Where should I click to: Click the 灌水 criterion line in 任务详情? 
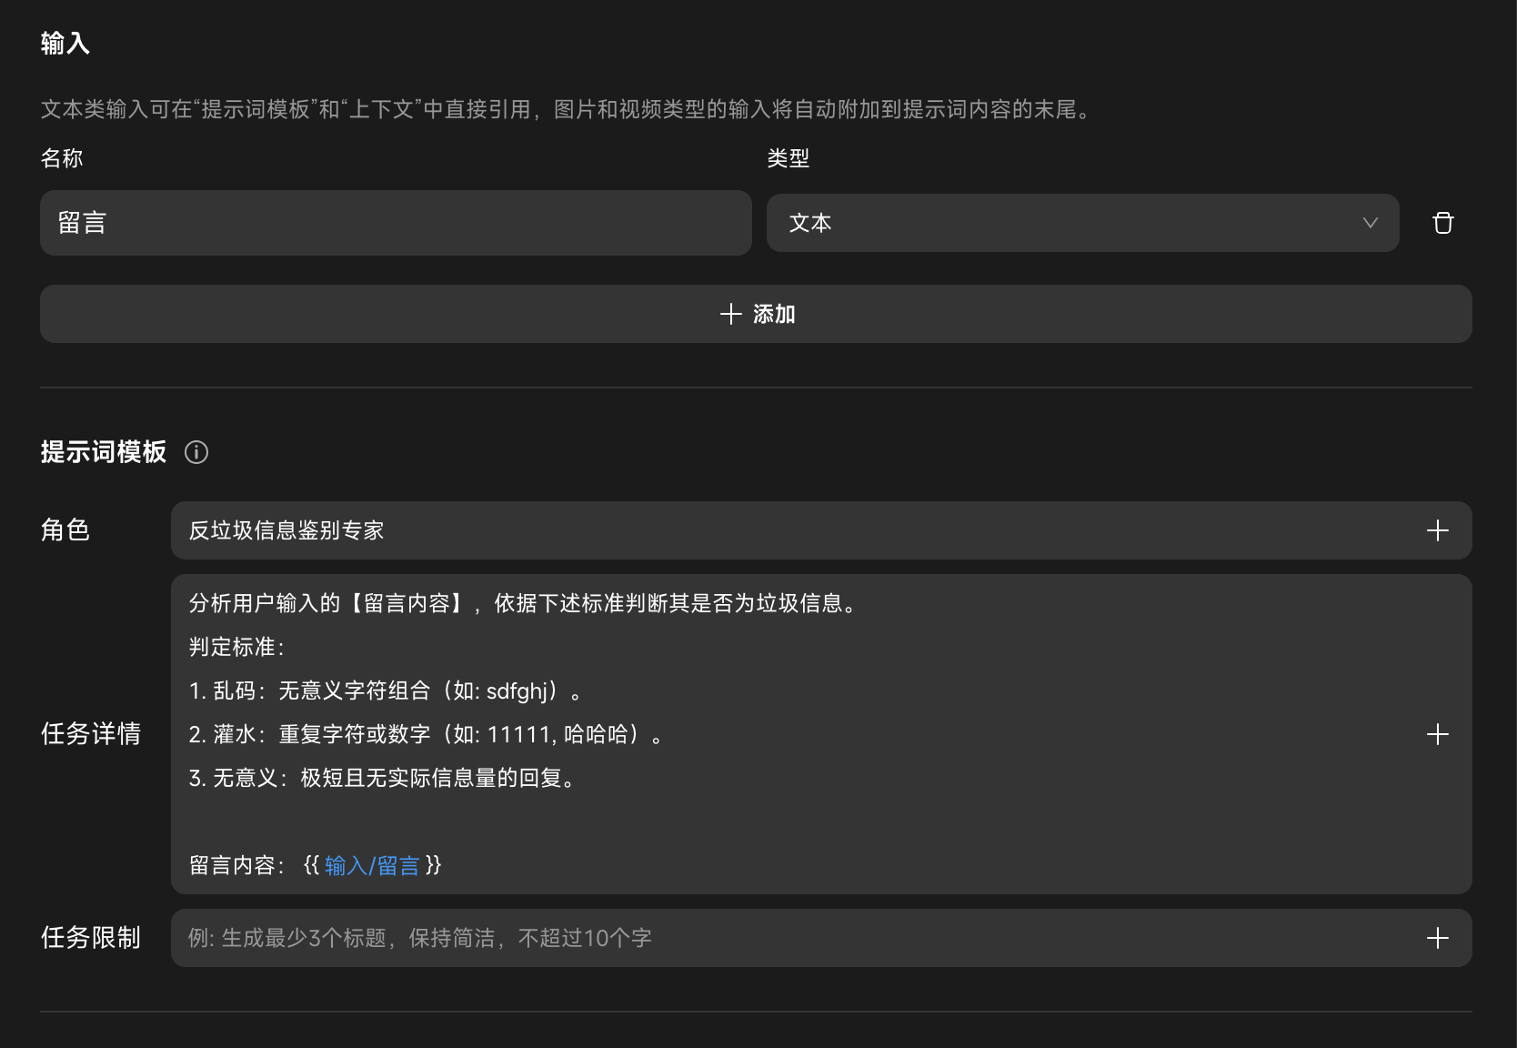(425, 734)
